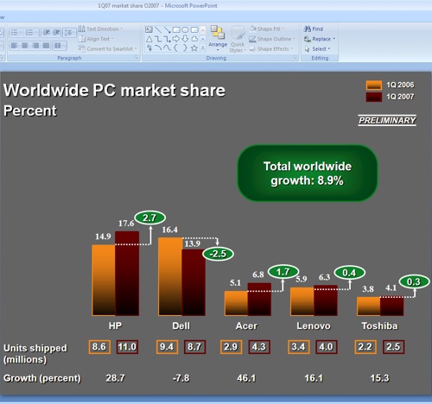Select the Isosceles Triangle shape
Image resolution: width=432 pixels, height=404 pixels.
(149, 39)
